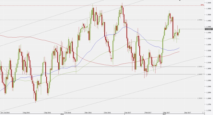Select the 1.3065 horizontal line label
The height and width of the screenshot is (115, 213).
(x=200, y=67)
